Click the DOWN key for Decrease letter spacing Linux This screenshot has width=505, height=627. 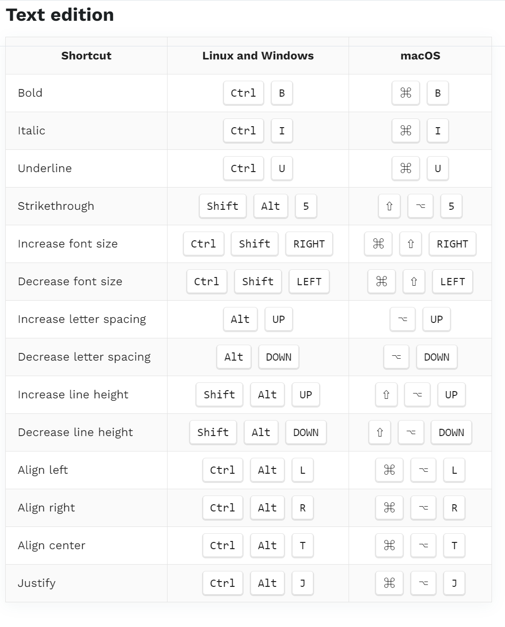(x=279, y=357)
